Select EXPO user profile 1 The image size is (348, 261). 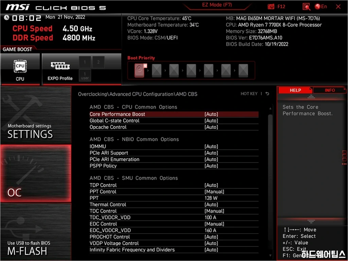point(85,75)
